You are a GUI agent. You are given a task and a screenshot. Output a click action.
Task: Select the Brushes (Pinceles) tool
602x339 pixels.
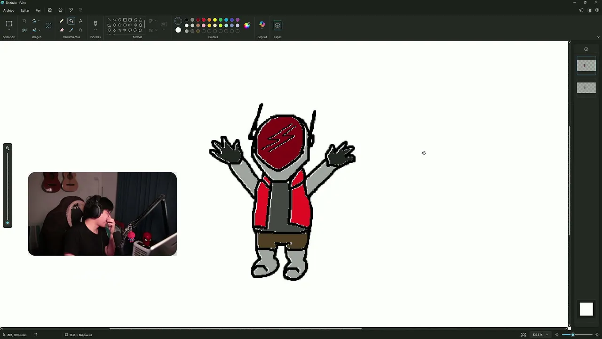[95, 24]
